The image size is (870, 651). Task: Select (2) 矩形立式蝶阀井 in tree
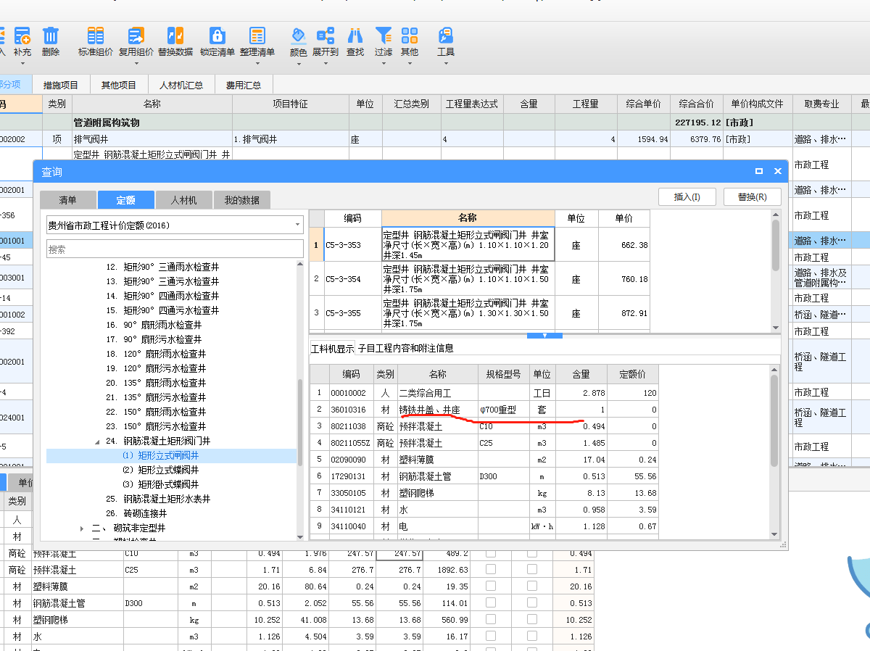pyautogui.click(x=160, y=470)
